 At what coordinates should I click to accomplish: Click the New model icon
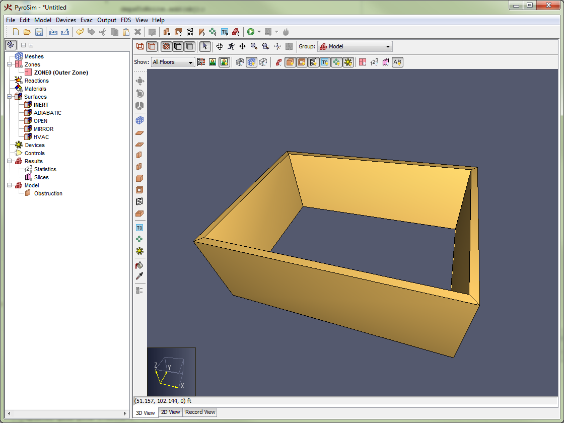[16, 32]
